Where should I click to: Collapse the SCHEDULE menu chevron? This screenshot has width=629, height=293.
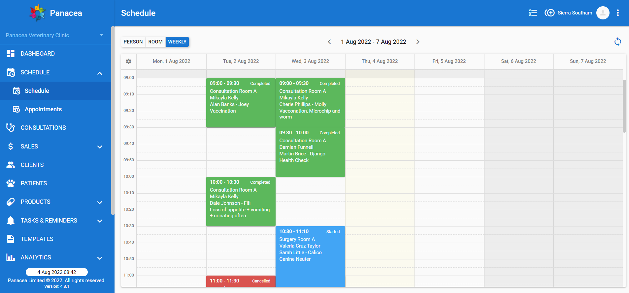(100, 73)
